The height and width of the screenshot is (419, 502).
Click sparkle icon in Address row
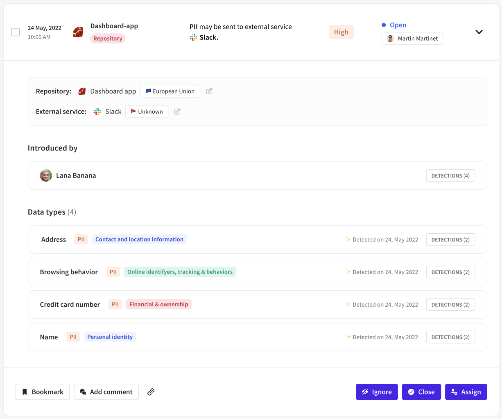pos(348,239)
